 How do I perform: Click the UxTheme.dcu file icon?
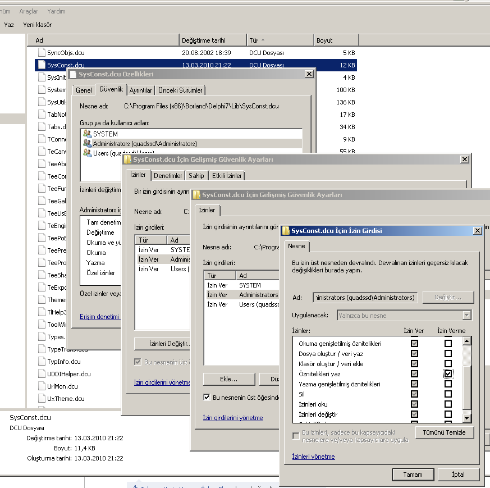pos(42,399)
